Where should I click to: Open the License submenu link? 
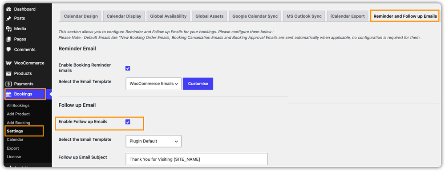(x=14, y=157)
